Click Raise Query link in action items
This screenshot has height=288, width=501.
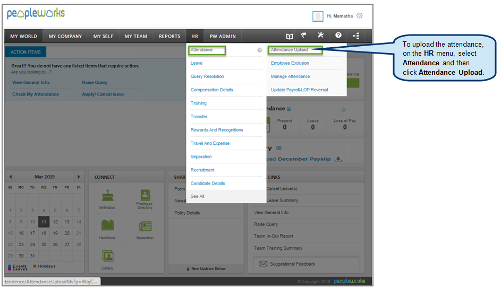click(x=95, y=83)
